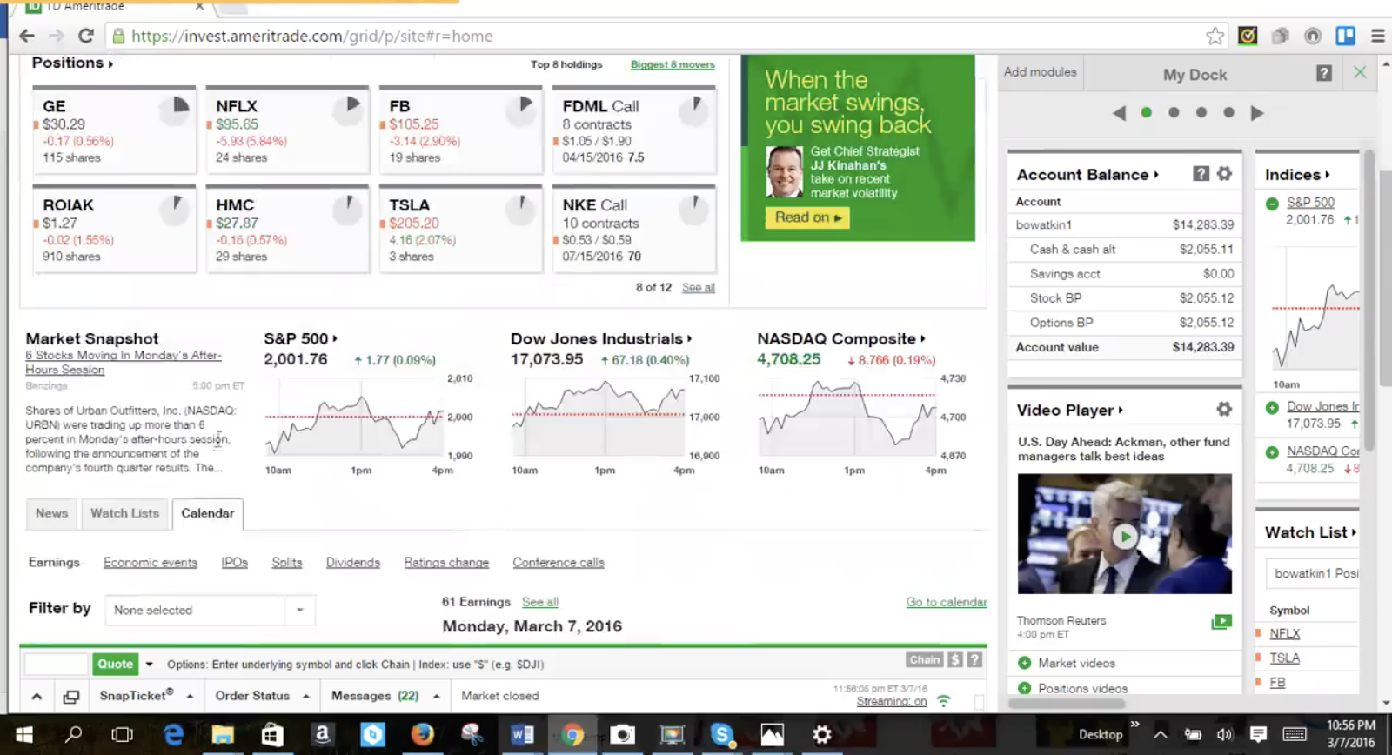The image size is (1392, 755).
Task: Click the GE position pie chart icon
Action: 174,111
